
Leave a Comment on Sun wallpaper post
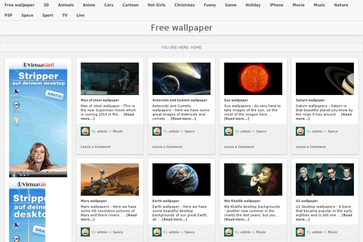click(x=239, y=147)
